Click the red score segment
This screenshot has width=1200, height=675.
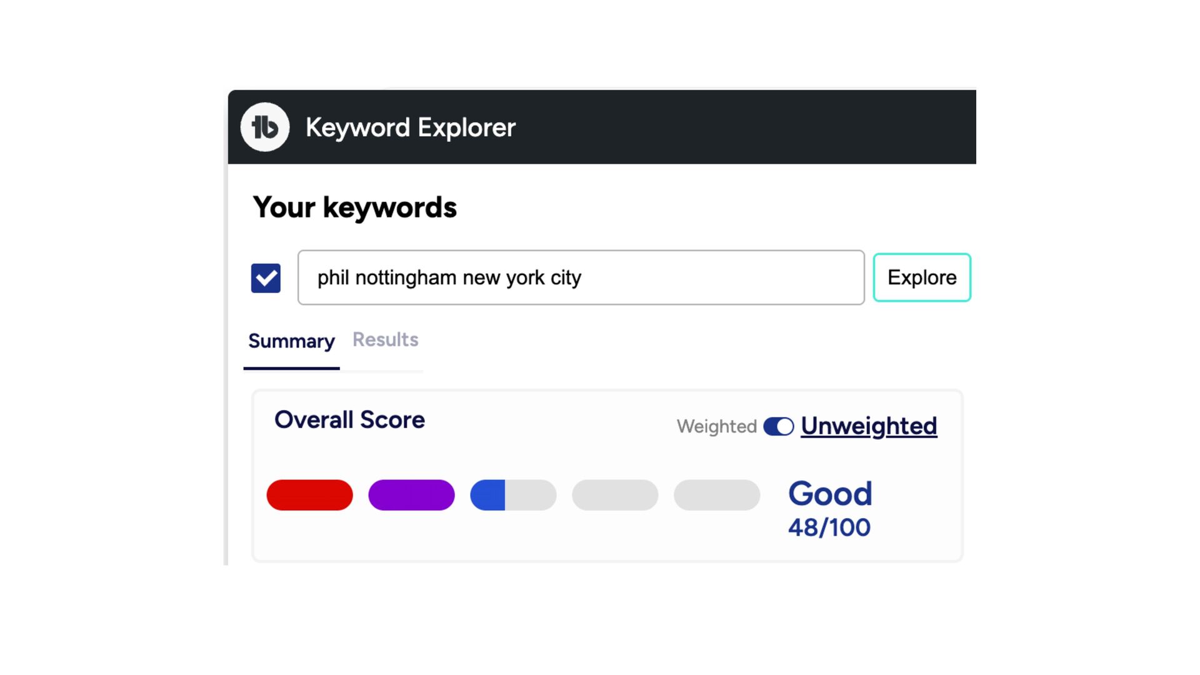click(x=309, y=495)
